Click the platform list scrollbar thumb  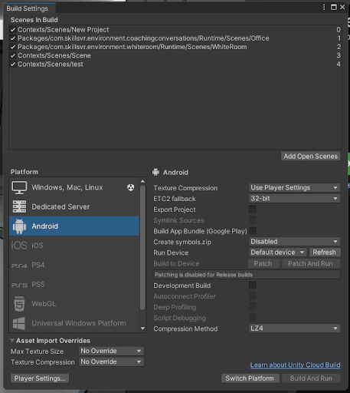142,248
